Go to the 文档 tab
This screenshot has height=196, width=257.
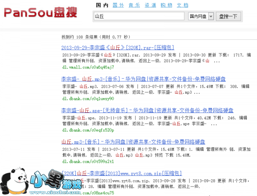coord(182,5)
